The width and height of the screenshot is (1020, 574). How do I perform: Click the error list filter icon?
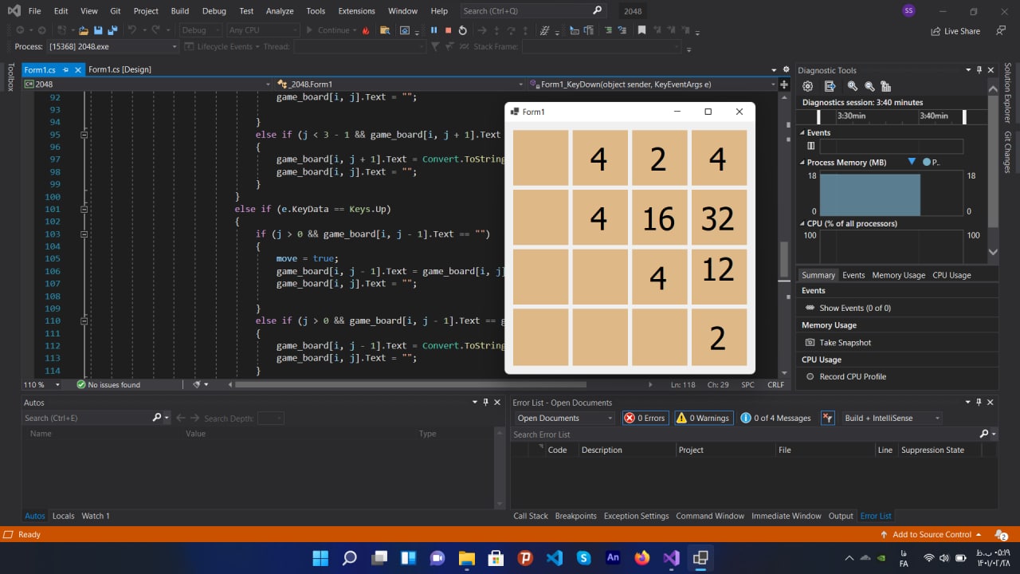coord(827,418)
